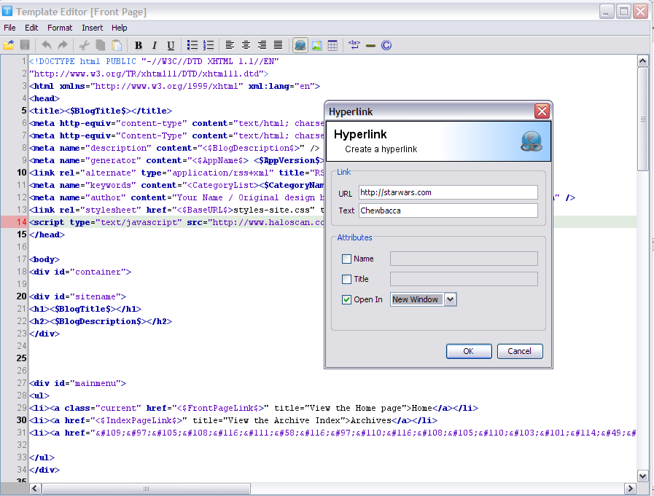Insert a bulleted list
This screenshot has width=654, height=496.
point(192,45)
